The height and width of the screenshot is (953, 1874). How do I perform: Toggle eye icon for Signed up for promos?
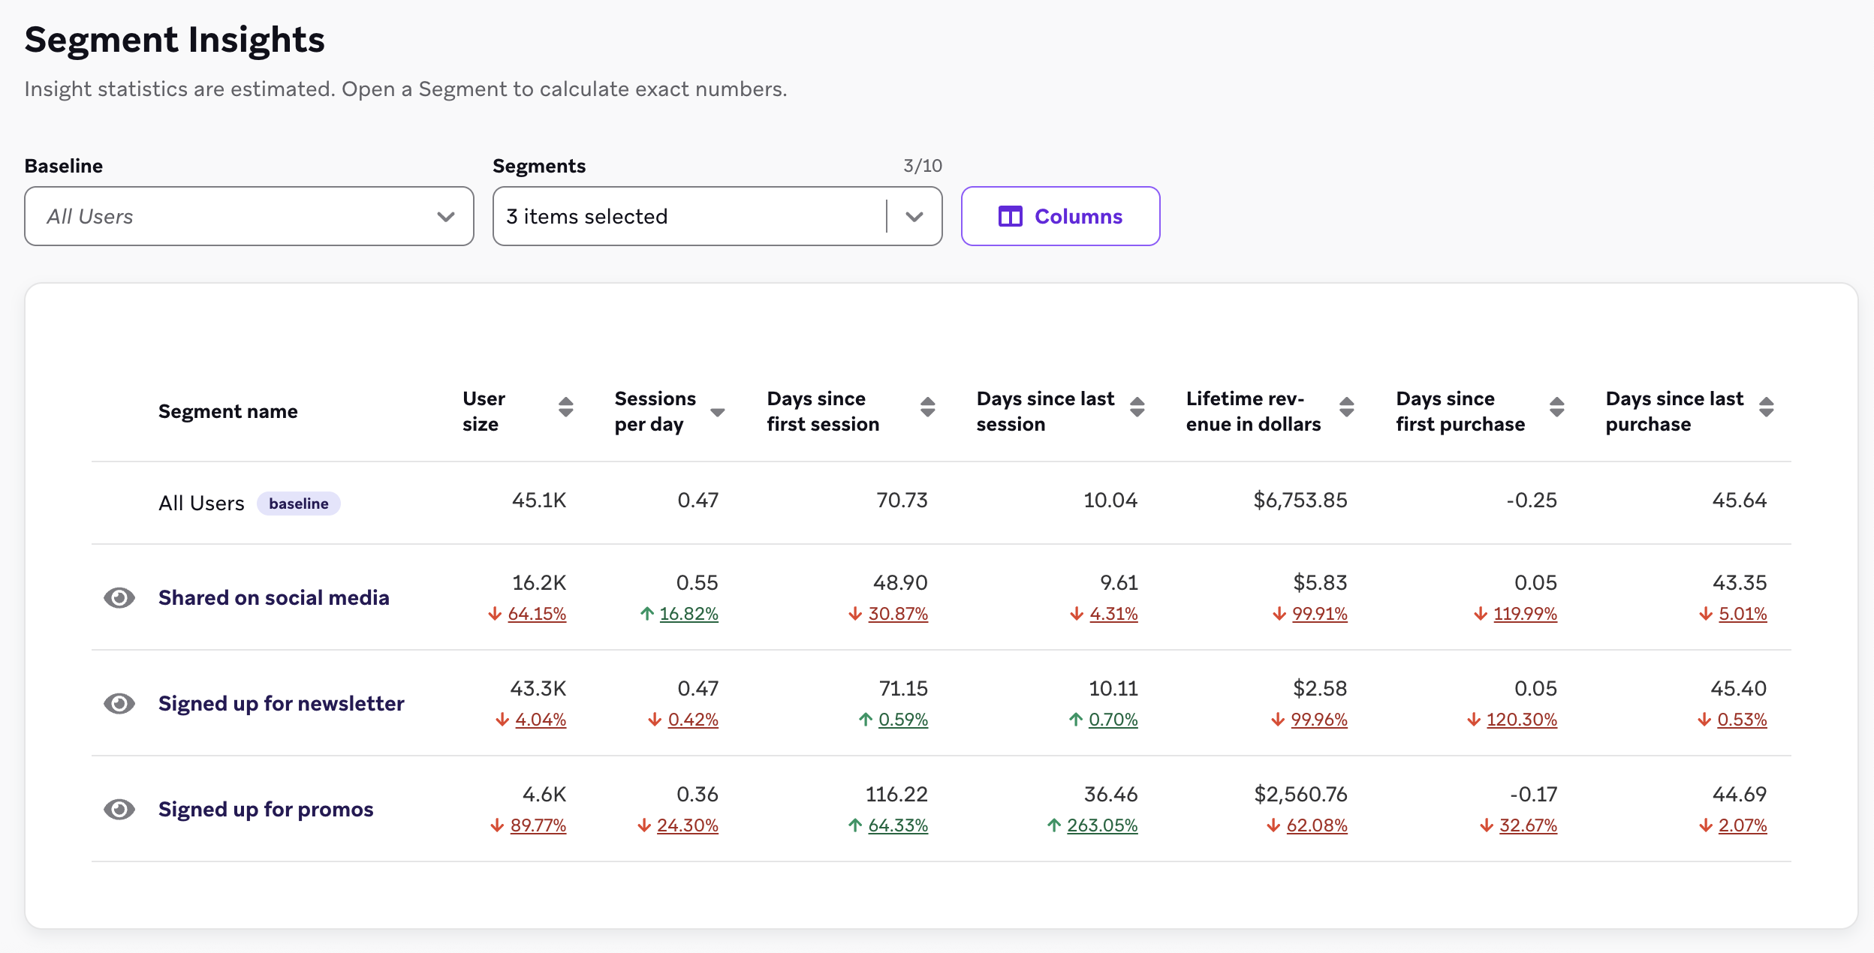coord(119,810)
